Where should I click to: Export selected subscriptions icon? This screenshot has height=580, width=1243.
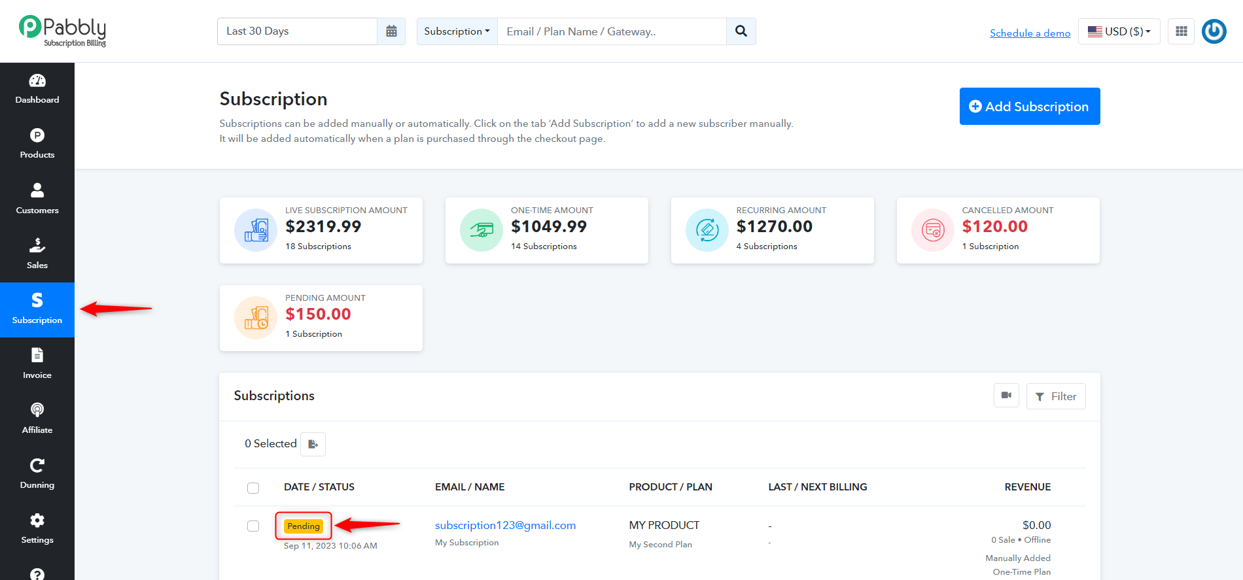point(313,444)
